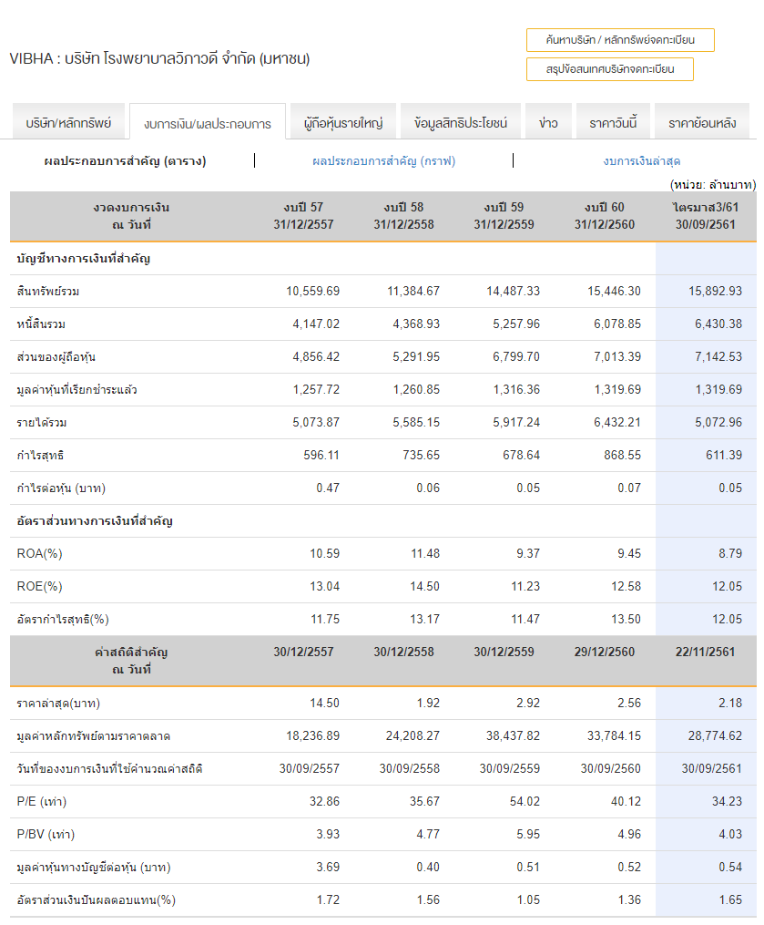Click dividend yield value 1.65
The image size is (764, 925).
[x=730, y=900]
